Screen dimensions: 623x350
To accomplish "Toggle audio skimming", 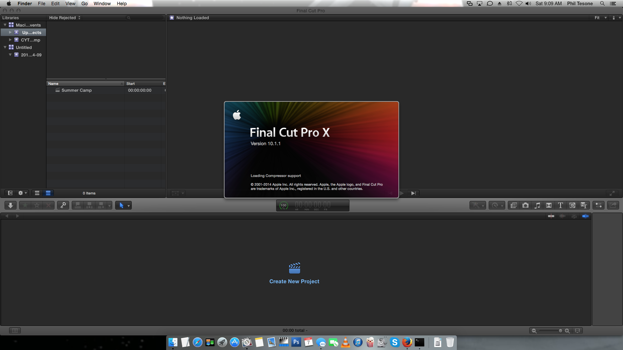I will [x=562, y=216].
